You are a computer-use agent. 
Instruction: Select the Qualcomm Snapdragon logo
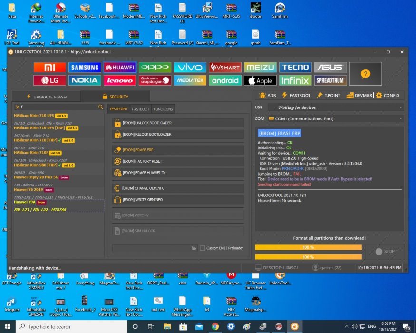(155, 80)
